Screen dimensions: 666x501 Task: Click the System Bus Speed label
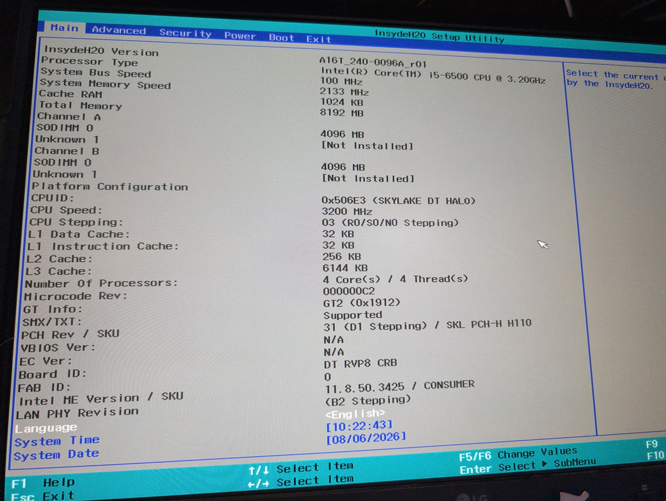point(95,73)
